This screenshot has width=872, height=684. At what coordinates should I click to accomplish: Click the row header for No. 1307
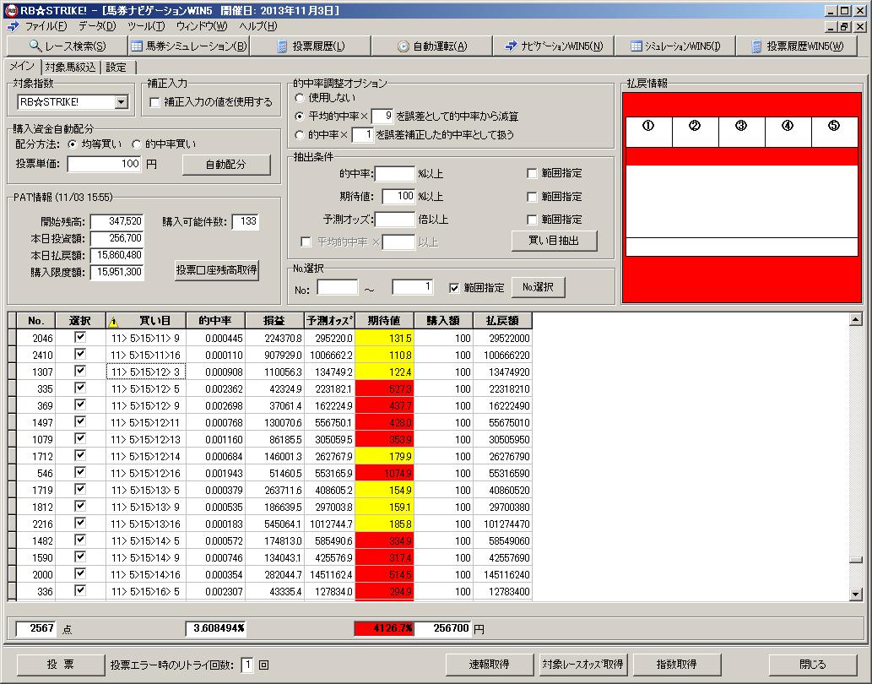[12, 372]
